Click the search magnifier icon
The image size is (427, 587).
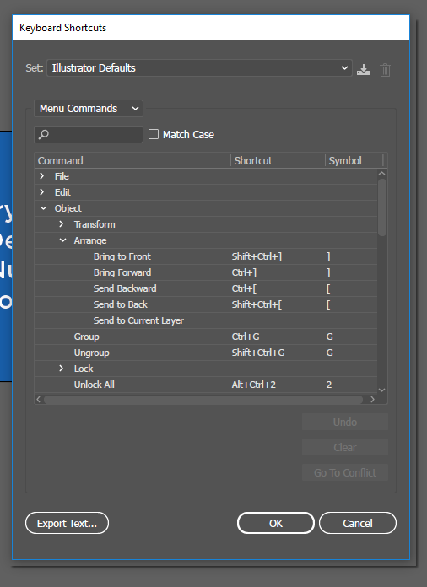click(43, 134)
